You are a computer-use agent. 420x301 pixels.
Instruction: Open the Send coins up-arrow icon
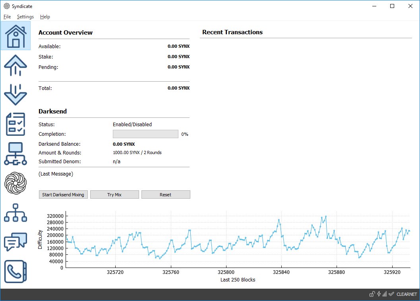click(15, 65)
